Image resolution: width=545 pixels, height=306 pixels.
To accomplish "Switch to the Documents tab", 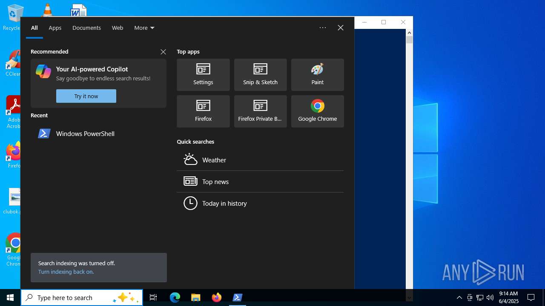I will 86,28.
